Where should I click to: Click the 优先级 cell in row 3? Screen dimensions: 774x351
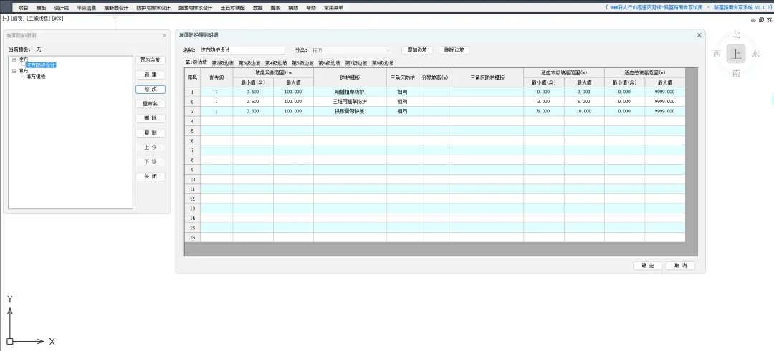[x=216, y=112]
